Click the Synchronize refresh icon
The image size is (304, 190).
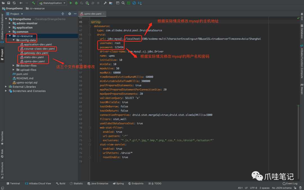14,3
